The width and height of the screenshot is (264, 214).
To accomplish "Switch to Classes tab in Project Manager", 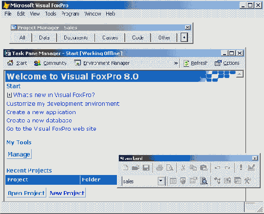I will (x=110, y=38).
